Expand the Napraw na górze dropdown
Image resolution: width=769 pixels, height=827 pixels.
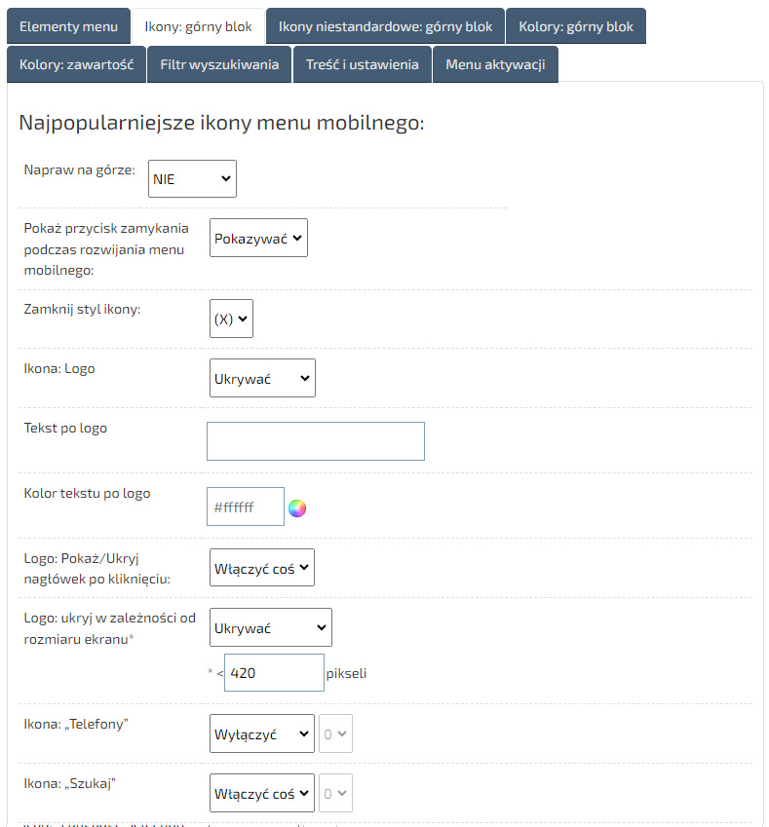pos(192,179)
